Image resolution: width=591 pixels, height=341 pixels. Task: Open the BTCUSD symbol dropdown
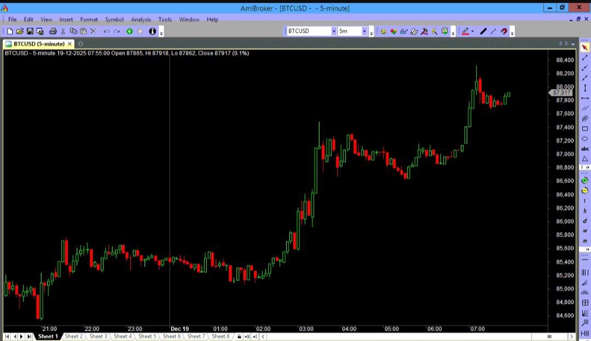click(334, 32)
